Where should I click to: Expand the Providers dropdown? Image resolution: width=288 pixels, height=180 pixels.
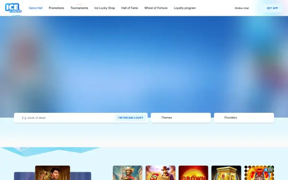tap(244, 118)
